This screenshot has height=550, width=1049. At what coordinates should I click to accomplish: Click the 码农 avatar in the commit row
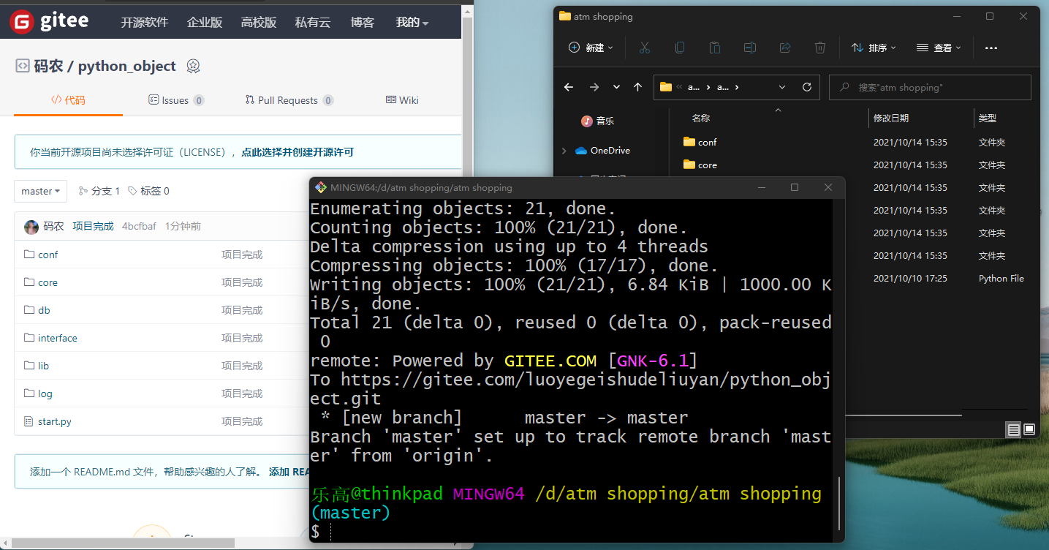coord(31,227)
